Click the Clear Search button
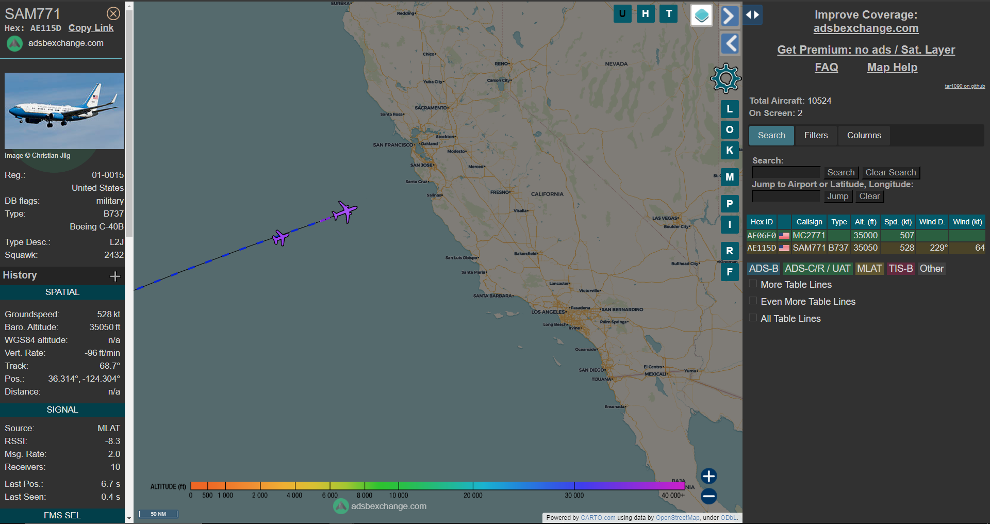 pos(890,173)
